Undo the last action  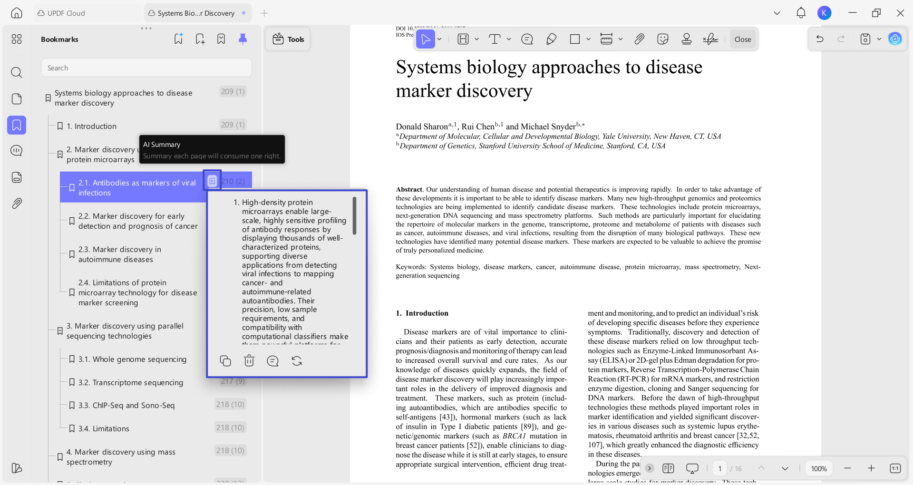[x=820, y=39]
